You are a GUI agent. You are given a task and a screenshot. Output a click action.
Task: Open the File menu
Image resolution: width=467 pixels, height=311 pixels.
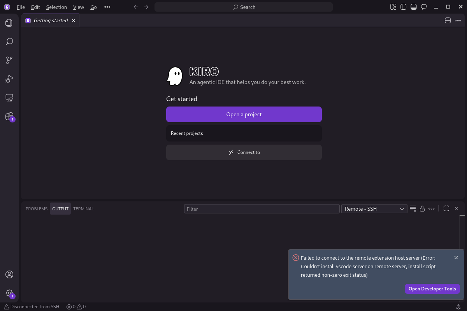click(21, 7)
